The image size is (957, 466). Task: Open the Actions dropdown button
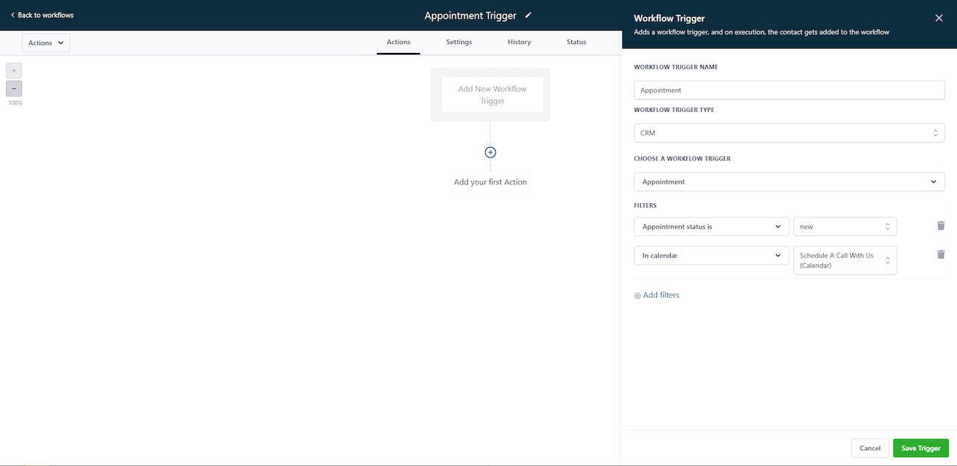[46, 43]
